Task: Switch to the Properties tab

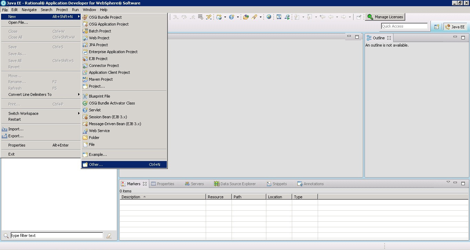Action: [163, 184]
